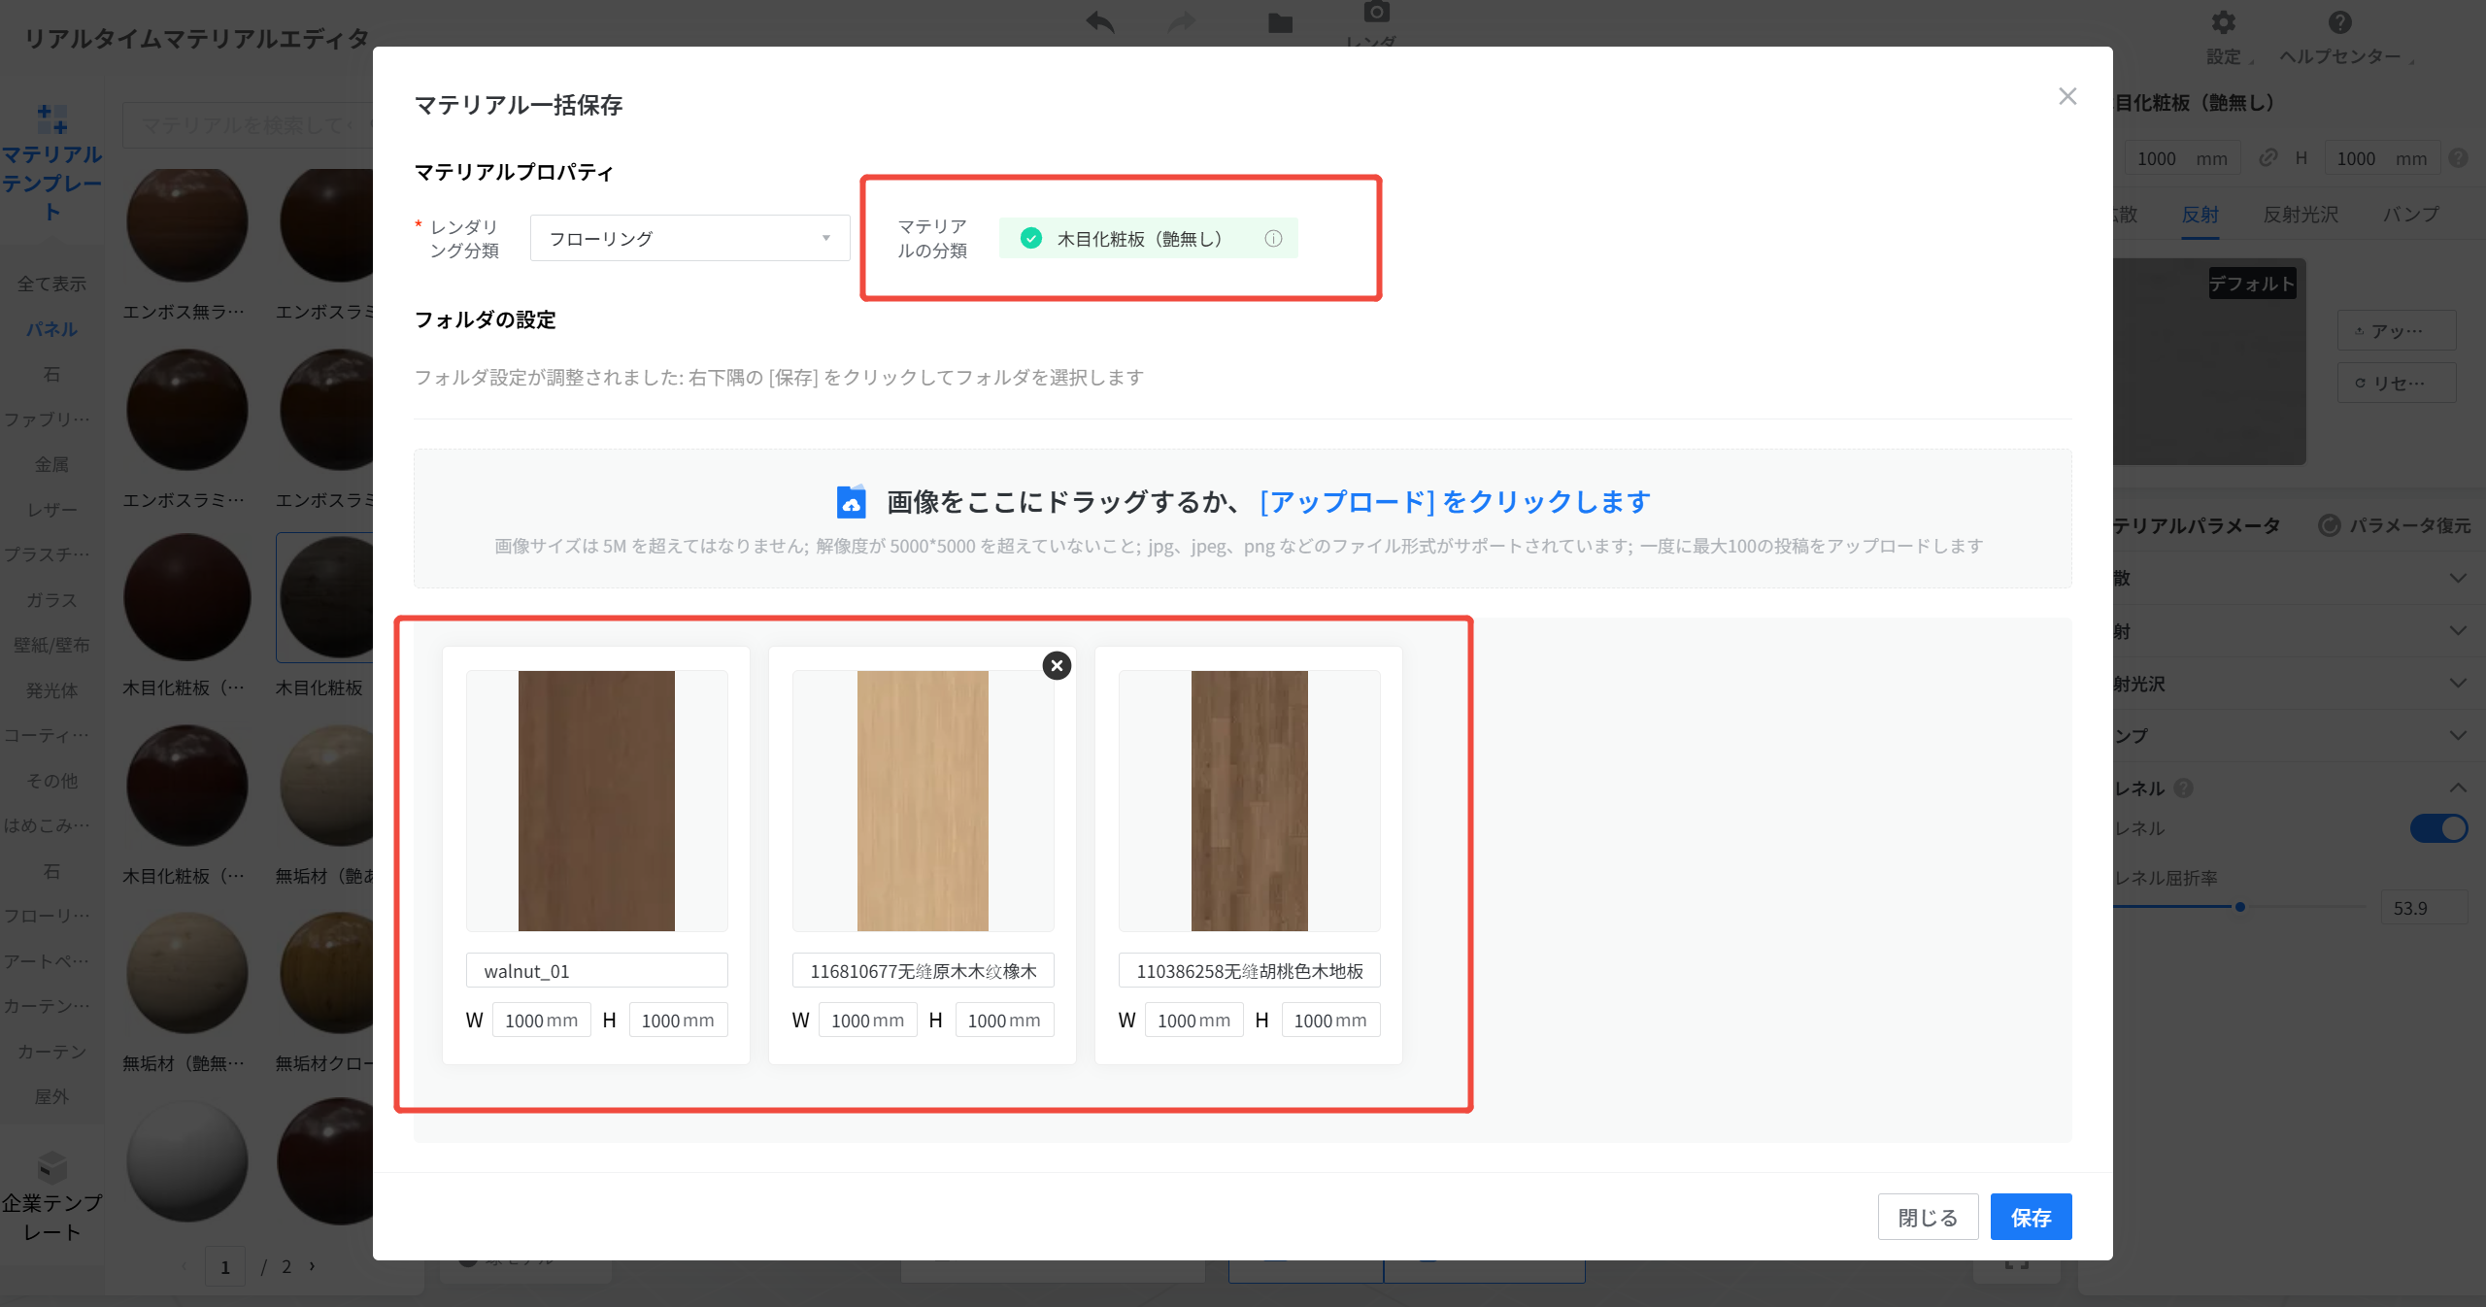This screenshot has width=2486, height=1307.
Task: Select the 無垢材（艶無… material sphere
Action: (186, 973)
